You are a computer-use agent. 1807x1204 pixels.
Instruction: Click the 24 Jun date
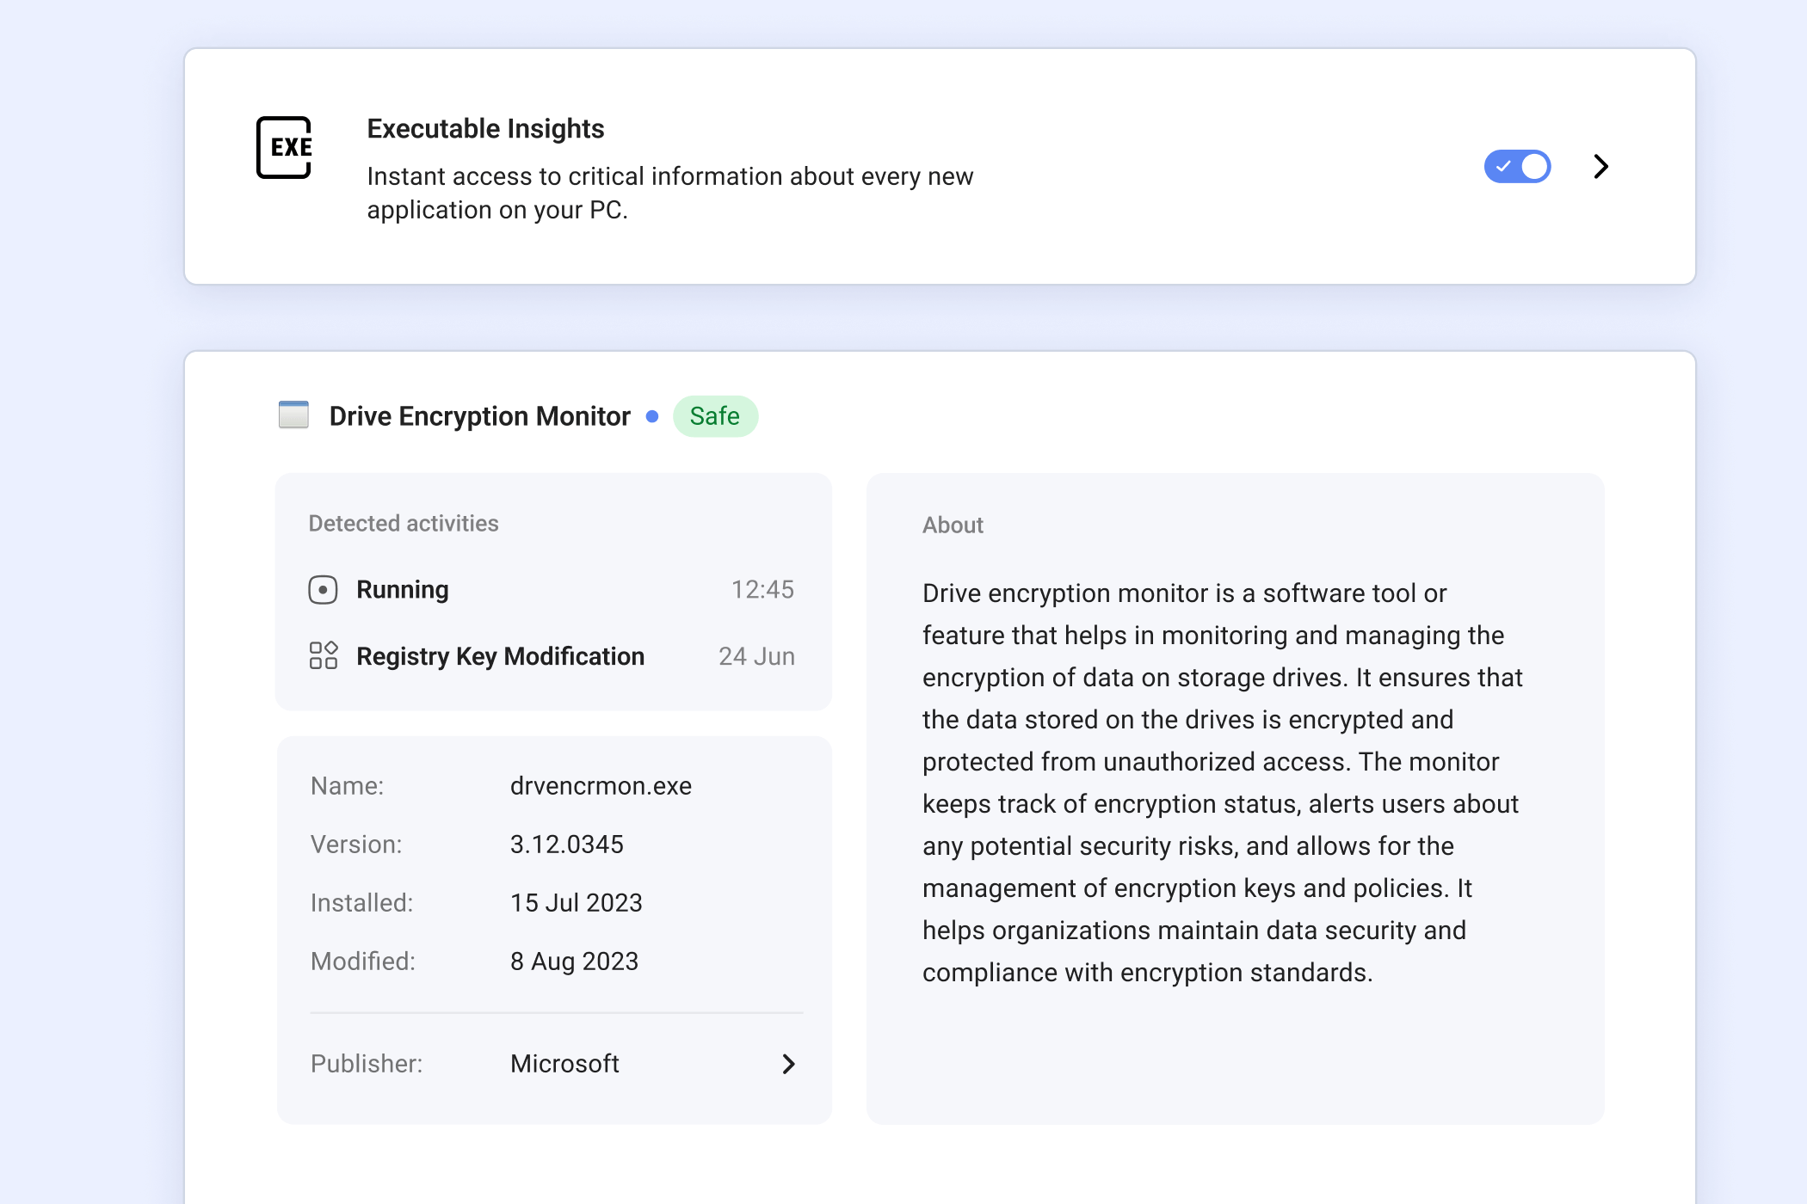(756, 656)
